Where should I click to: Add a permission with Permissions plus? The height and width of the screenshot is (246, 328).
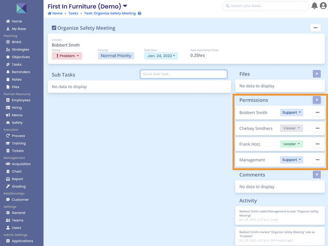(317, 100)
